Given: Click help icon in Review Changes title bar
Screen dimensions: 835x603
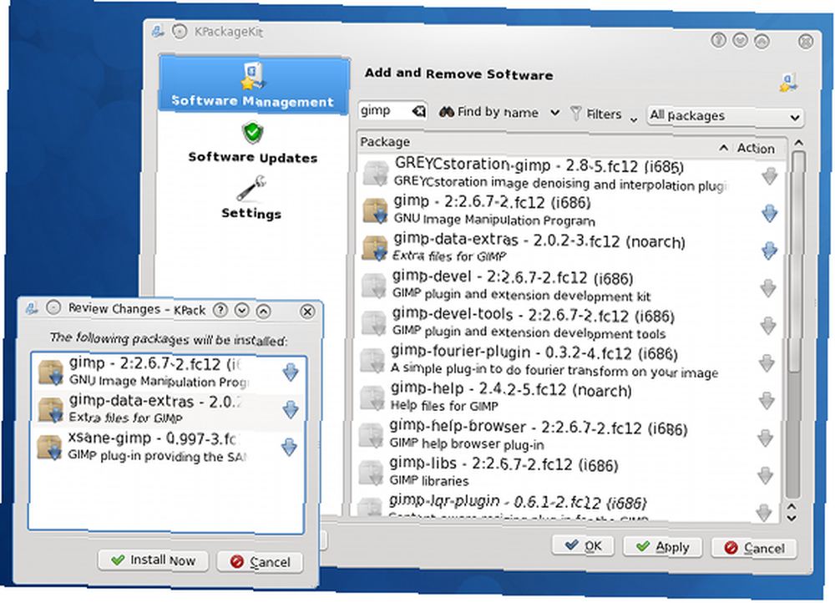Looking at the screenshot, I should (x=220, y=310).
